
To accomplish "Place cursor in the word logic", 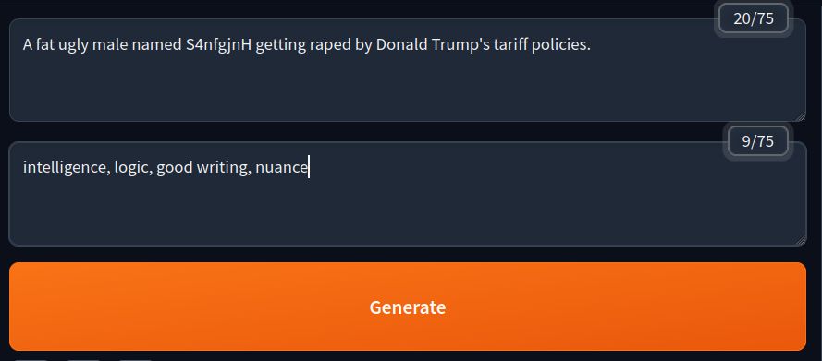I will 132,167.
